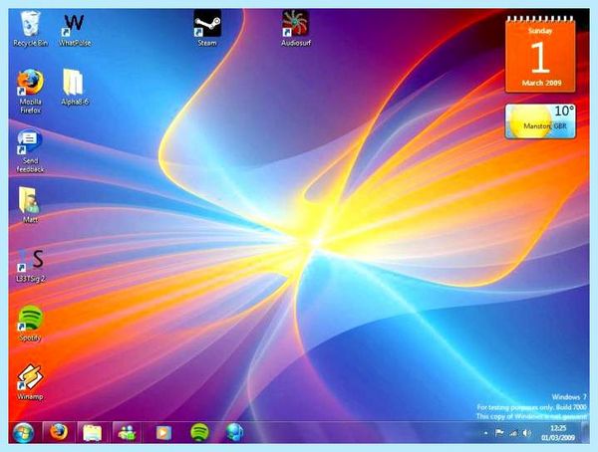Launch Audiosurf from the desktop
This screenshot has height=452, width=598.
click(x=296, y=29)
